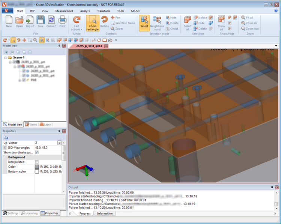Switch to Layer panel tab

click(45, 124)
